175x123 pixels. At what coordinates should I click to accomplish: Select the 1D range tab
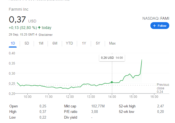point(13,43)
